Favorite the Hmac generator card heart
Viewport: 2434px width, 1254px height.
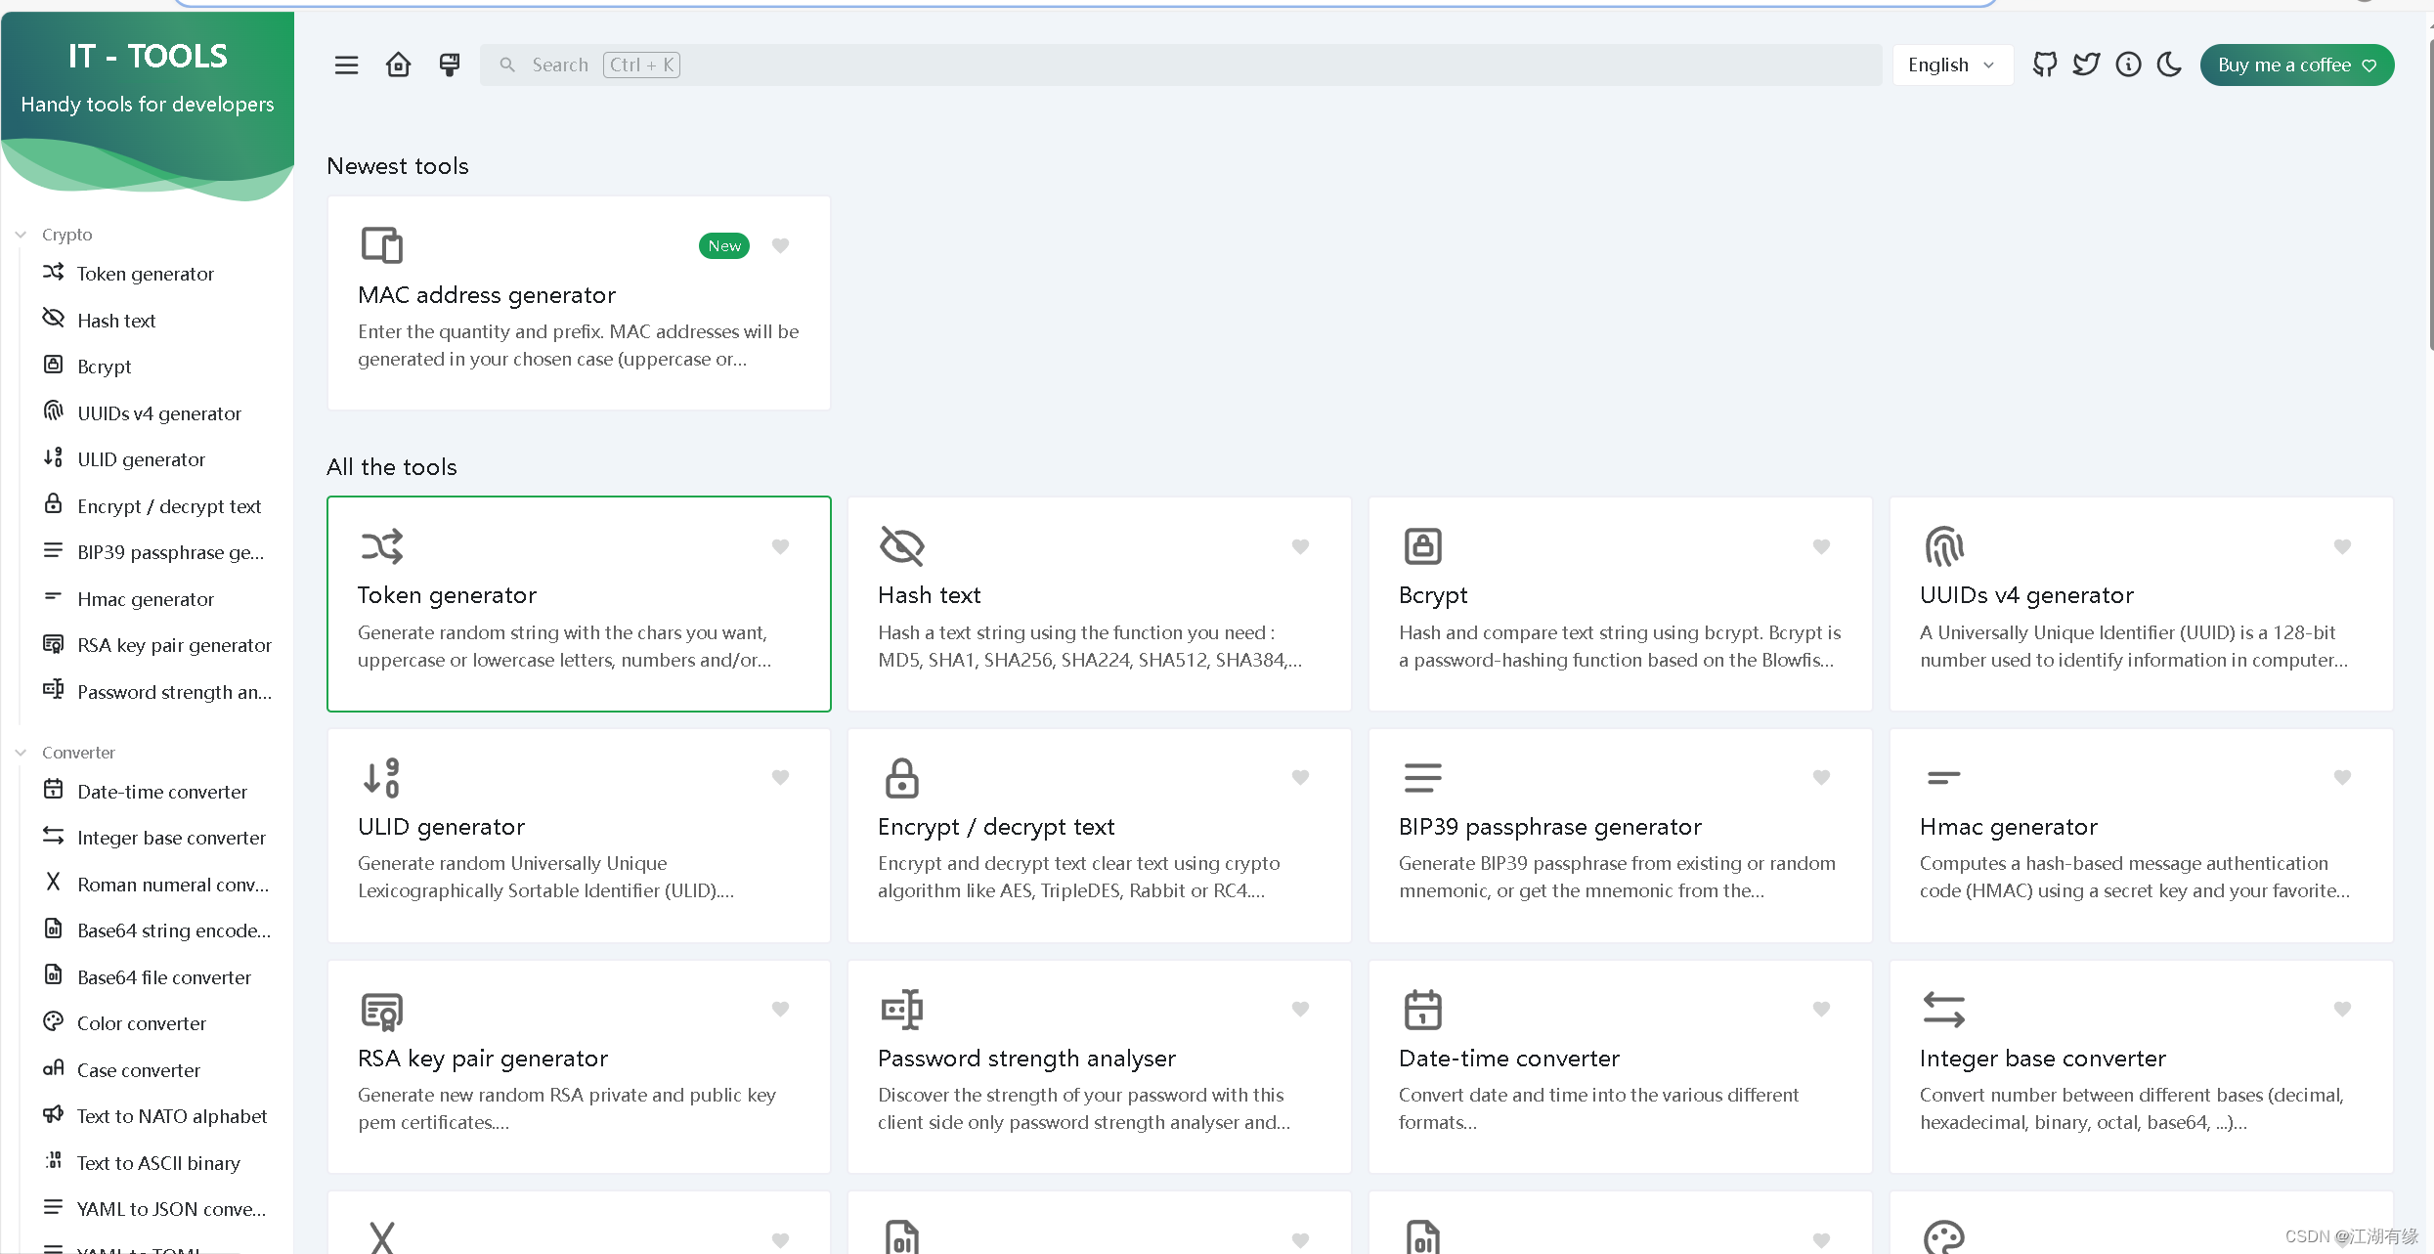click(x=2342, y=777)
